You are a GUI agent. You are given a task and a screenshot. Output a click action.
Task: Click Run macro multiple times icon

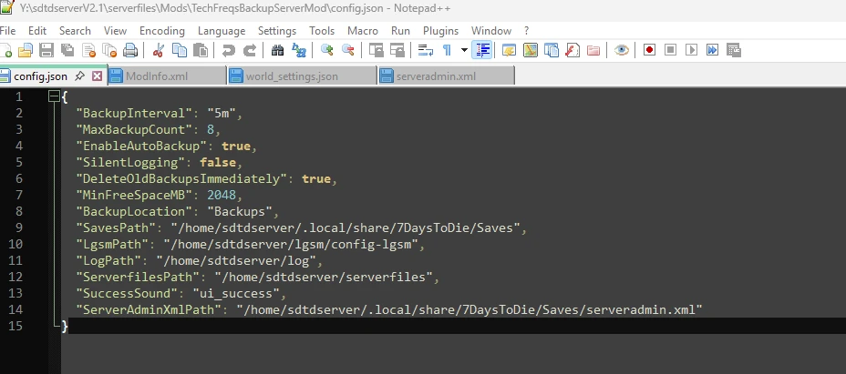[x=712, y=50]
